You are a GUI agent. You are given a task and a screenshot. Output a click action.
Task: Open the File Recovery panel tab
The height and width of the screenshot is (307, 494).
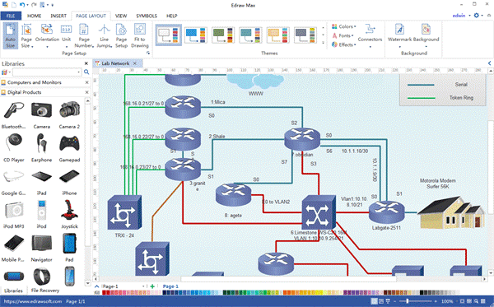(45, 291)
